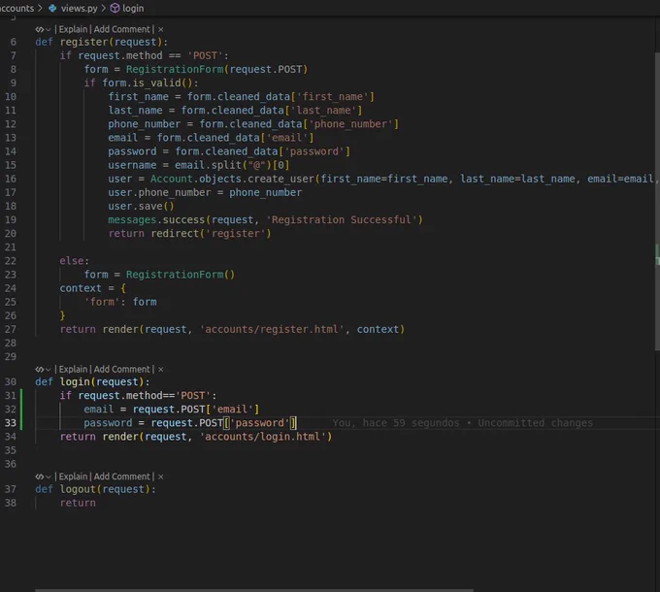Click 'Account.objects.create_user' on line 16
The height and width of the screenshot is (592, 660).
[x=232, y=179]
